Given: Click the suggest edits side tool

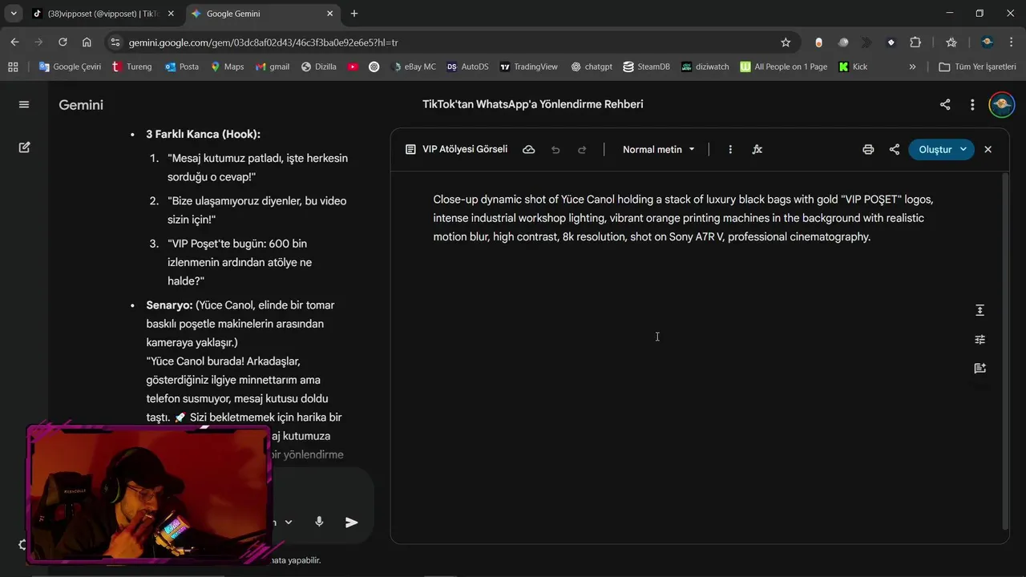Looking at the screenshot, I should pyautogui.click(x=980, y=369).
